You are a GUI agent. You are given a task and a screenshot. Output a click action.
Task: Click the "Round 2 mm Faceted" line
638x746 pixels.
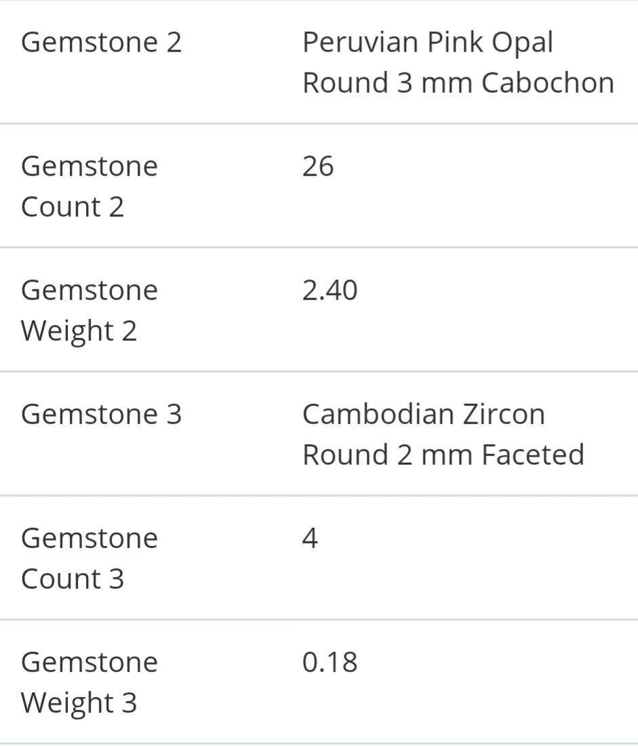coord(443,455)
